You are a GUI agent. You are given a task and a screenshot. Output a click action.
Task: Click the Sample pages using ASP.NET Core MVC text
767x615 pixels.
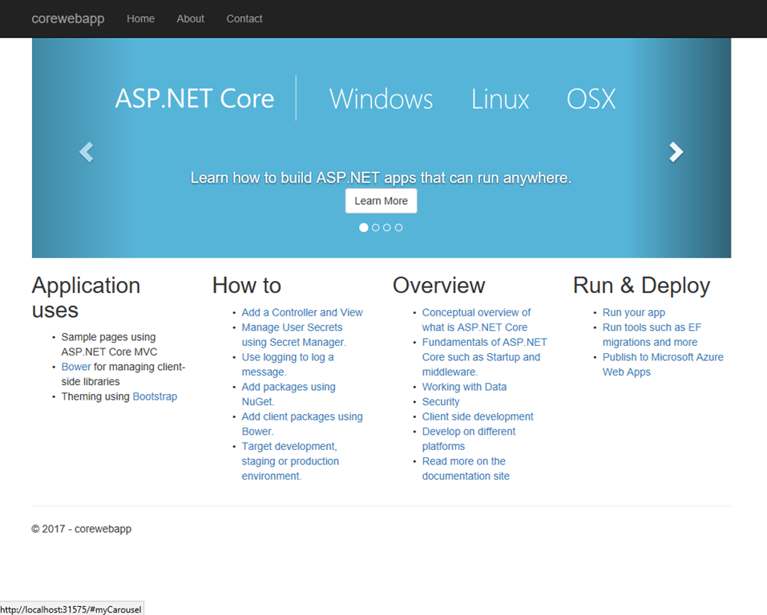(x=109, y=344)
